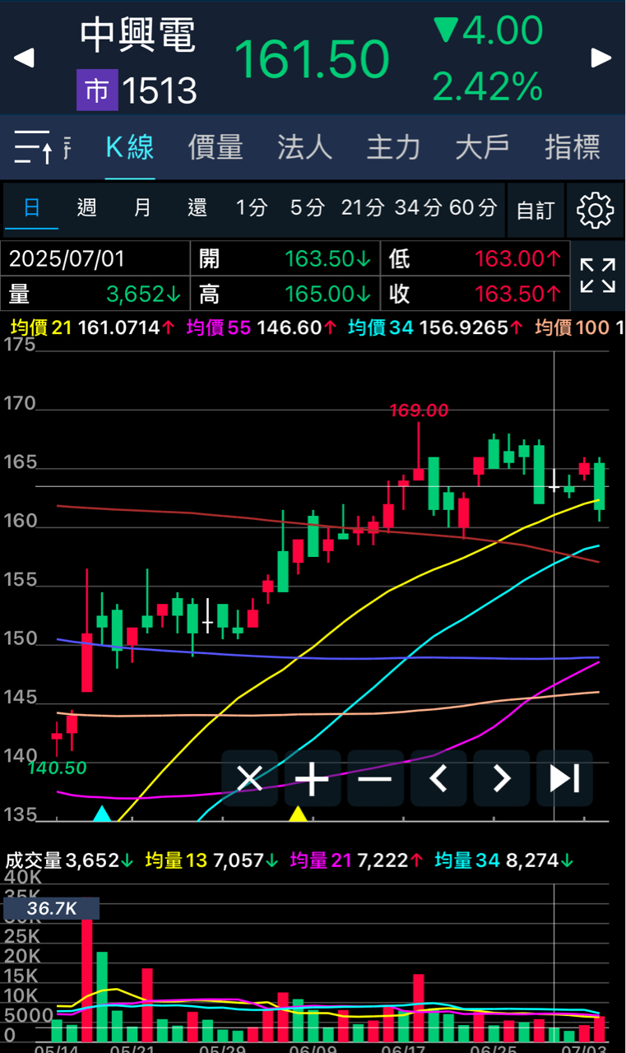This screenshot has width=626, height=1053.
Task: Tap the 自訂 custom button
Action: pos(536,211)
